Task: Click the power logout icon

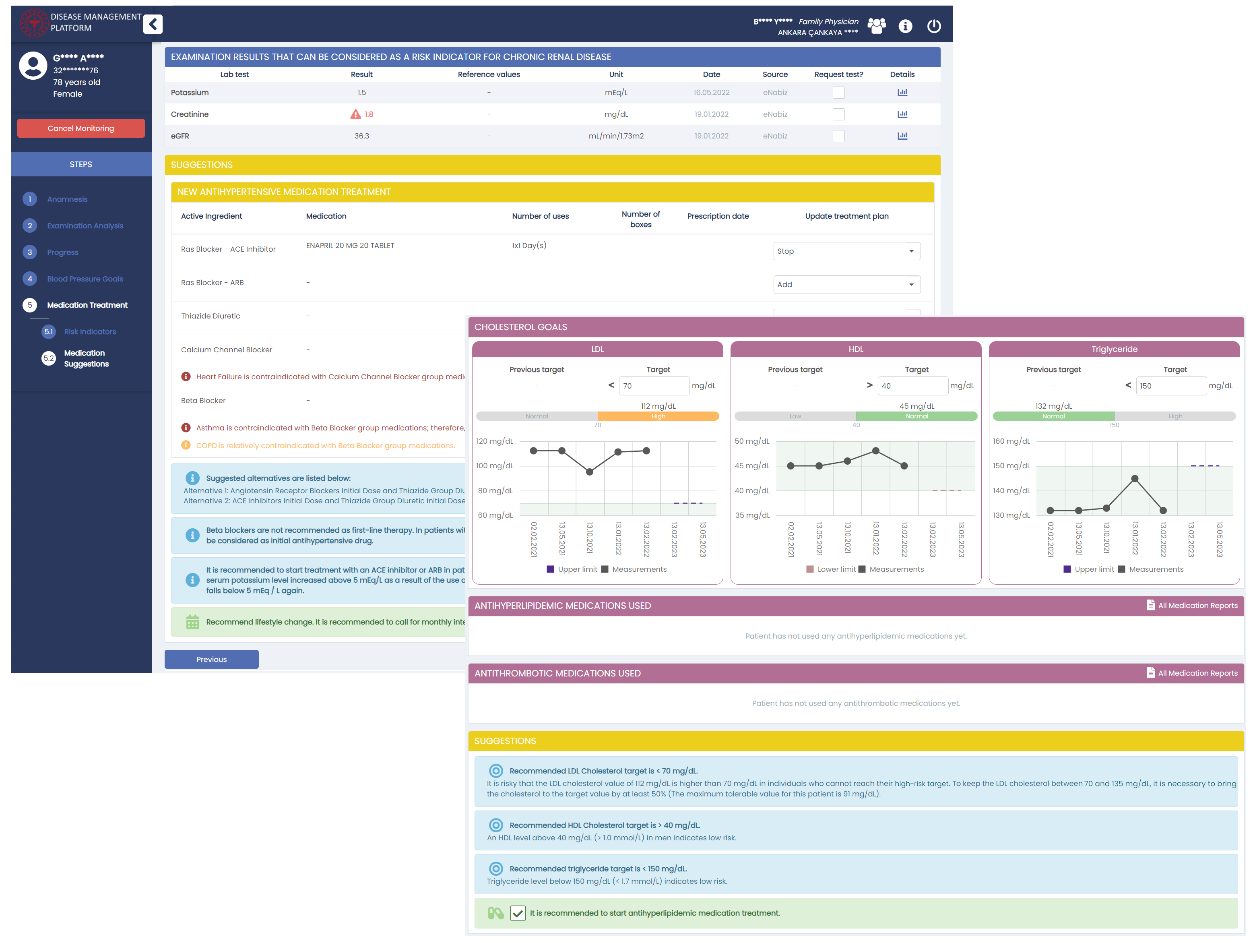Action: 933,26
